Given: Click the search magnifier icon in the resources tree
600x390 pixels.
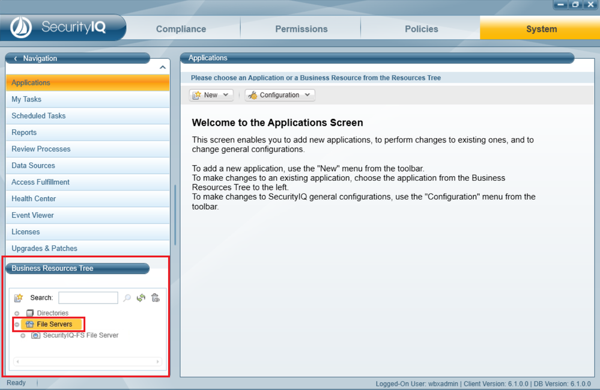Looking at the screenshot, I should (x=127, y=297).
